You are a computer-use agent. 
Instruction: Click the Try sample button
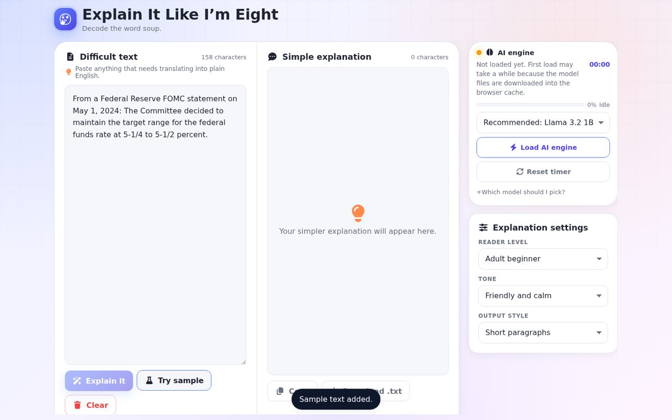tap(174, 381)
